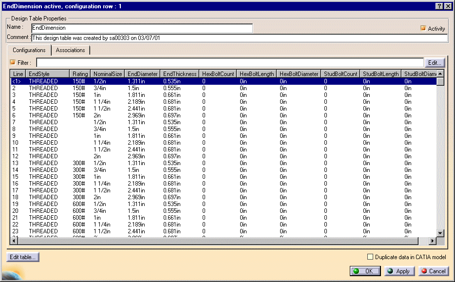This screenshot has width=455, height=282.
Task: Switch to the Associations tab
Action: click(70, 50)
